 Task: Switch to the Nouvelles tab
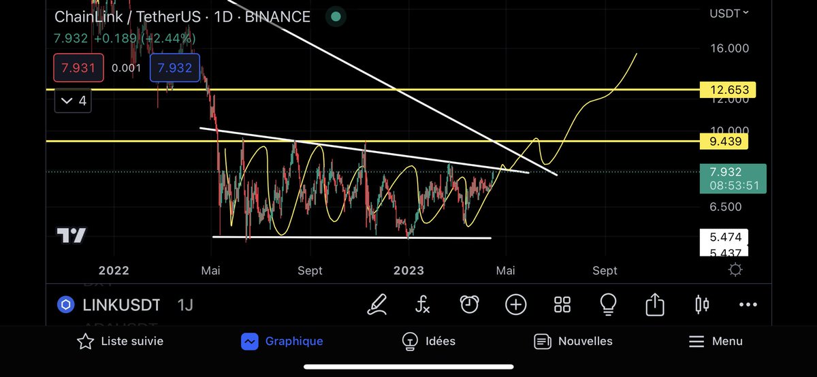573,341
